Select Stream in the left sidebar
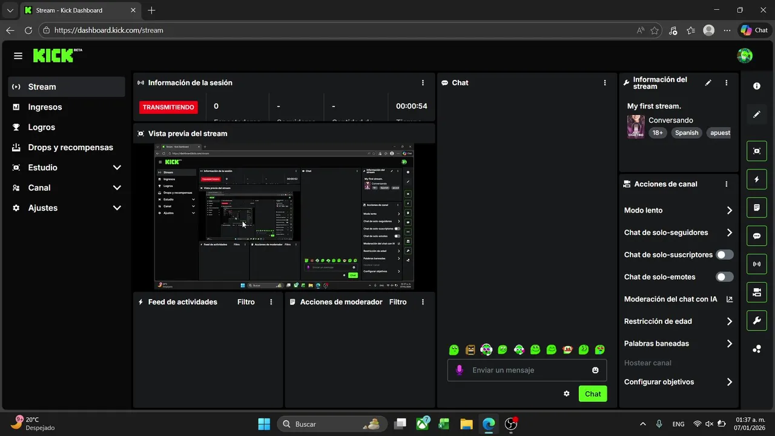The height and width of the screenshot is (436, 775). 67,87
